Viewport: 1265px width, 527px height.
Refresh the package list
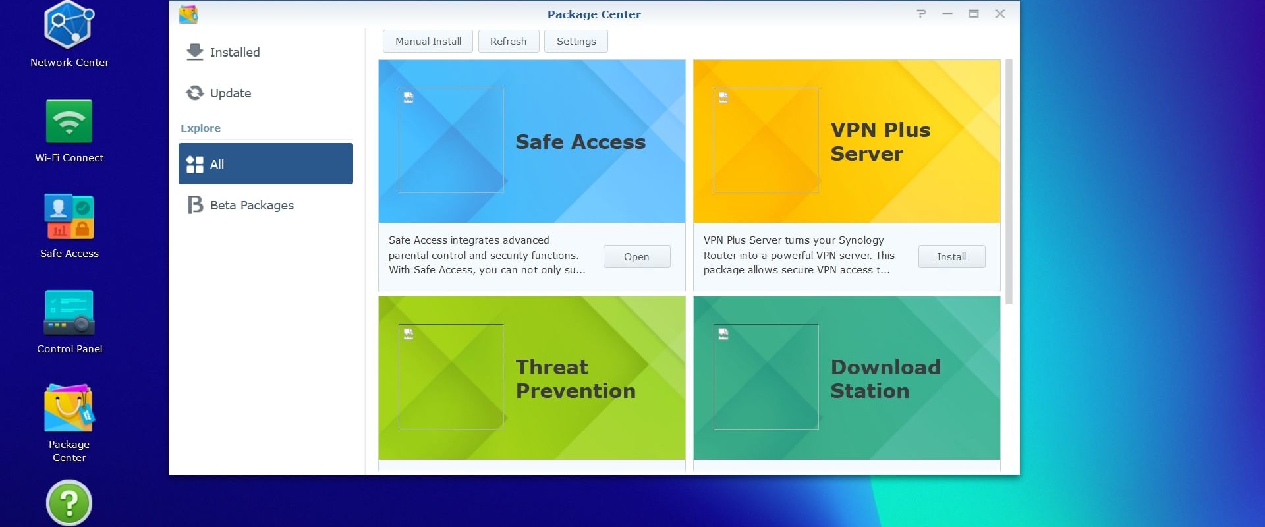509,41
